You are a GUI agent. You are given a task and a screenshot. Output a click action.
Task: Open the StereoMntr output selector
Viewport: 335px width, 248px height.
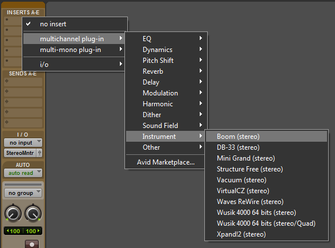point(20,153)
